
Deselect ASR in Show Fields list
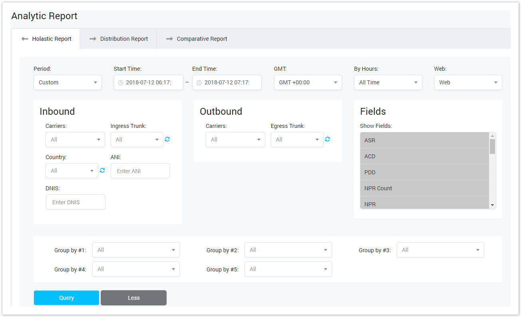[424, 140]
